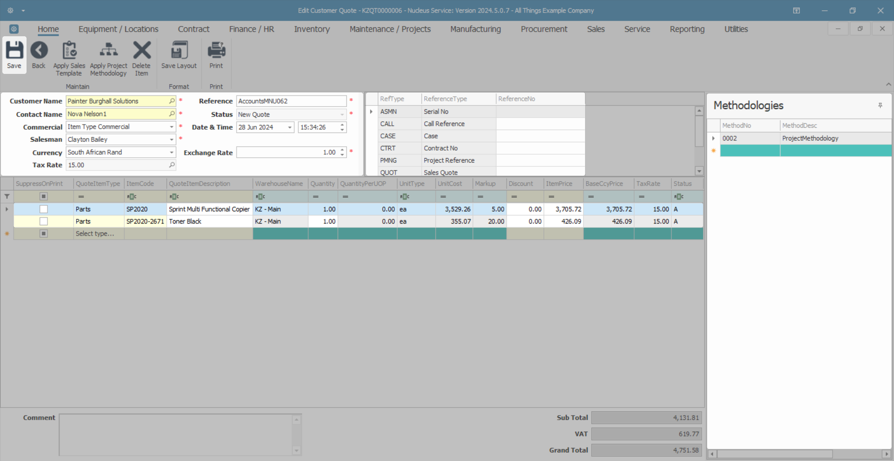Collapse the ribbon
The height and width of the screenshot is (461, 894).
pyautogui.click(x=888, y=85)
